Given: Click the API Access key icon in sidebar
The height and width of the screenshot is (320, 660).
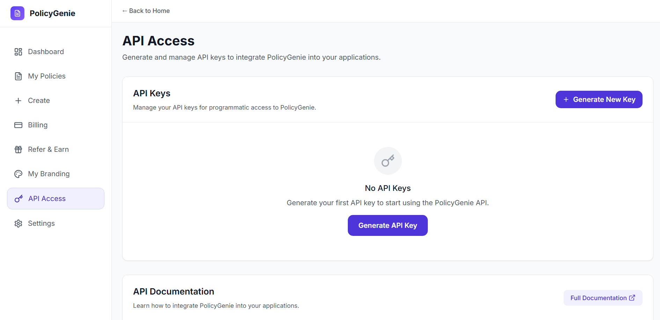Looking at the screenshot, I should [19, 199].
